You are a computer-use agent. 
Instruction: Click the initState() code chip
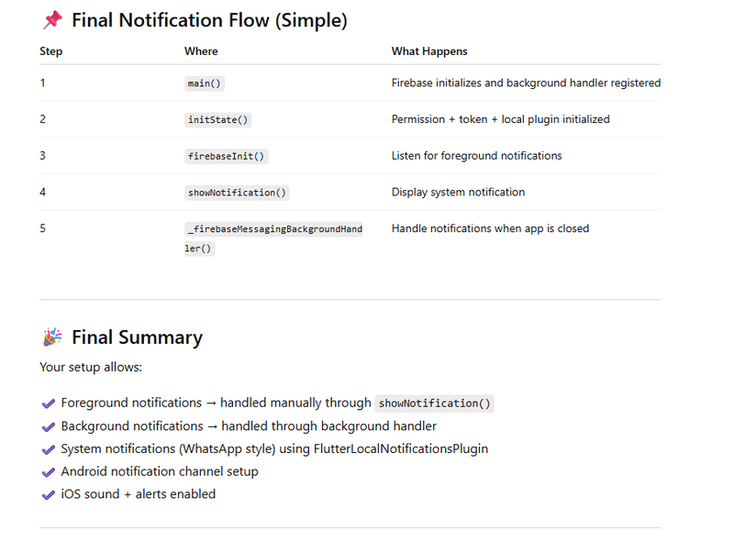pos(218,120)
